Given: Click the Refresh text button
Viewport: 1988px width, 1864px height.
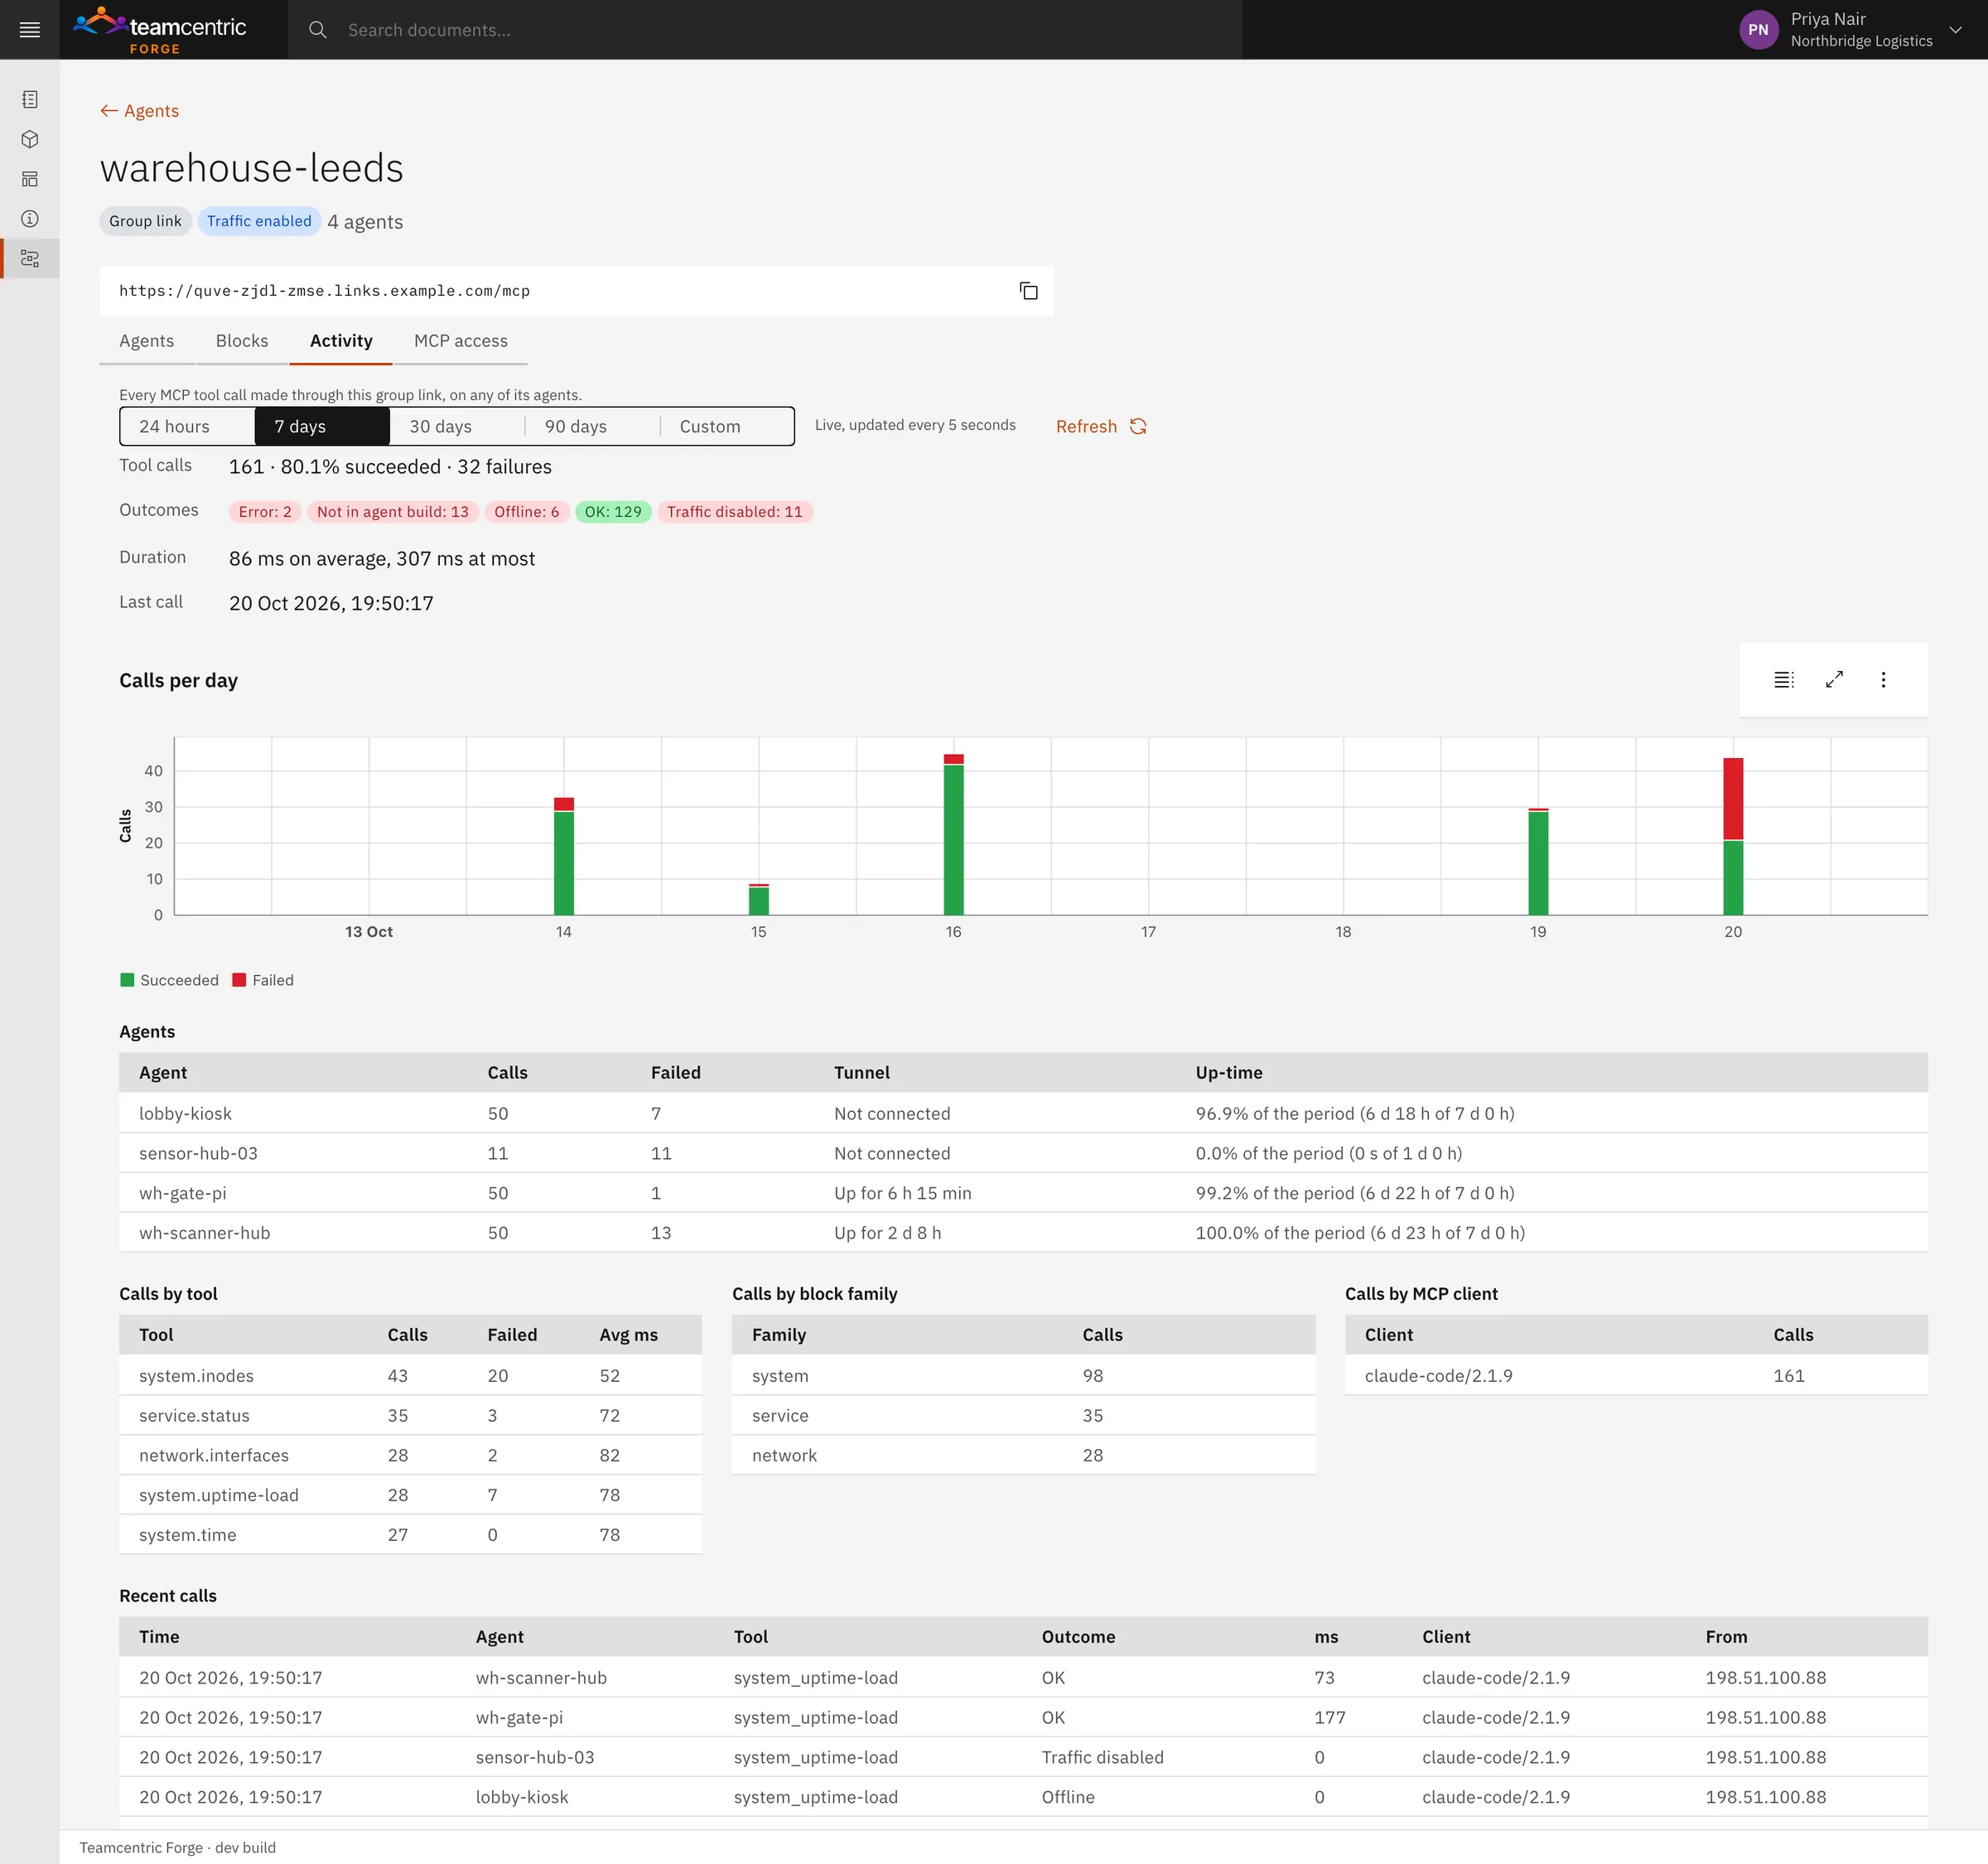Looking at the screenshot, I should [1086, 426].
